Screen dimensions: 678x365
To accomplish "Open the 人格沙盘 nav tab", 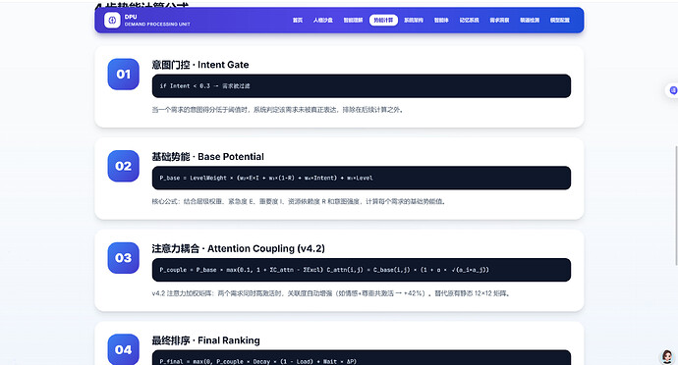I will tap(323, 21).
